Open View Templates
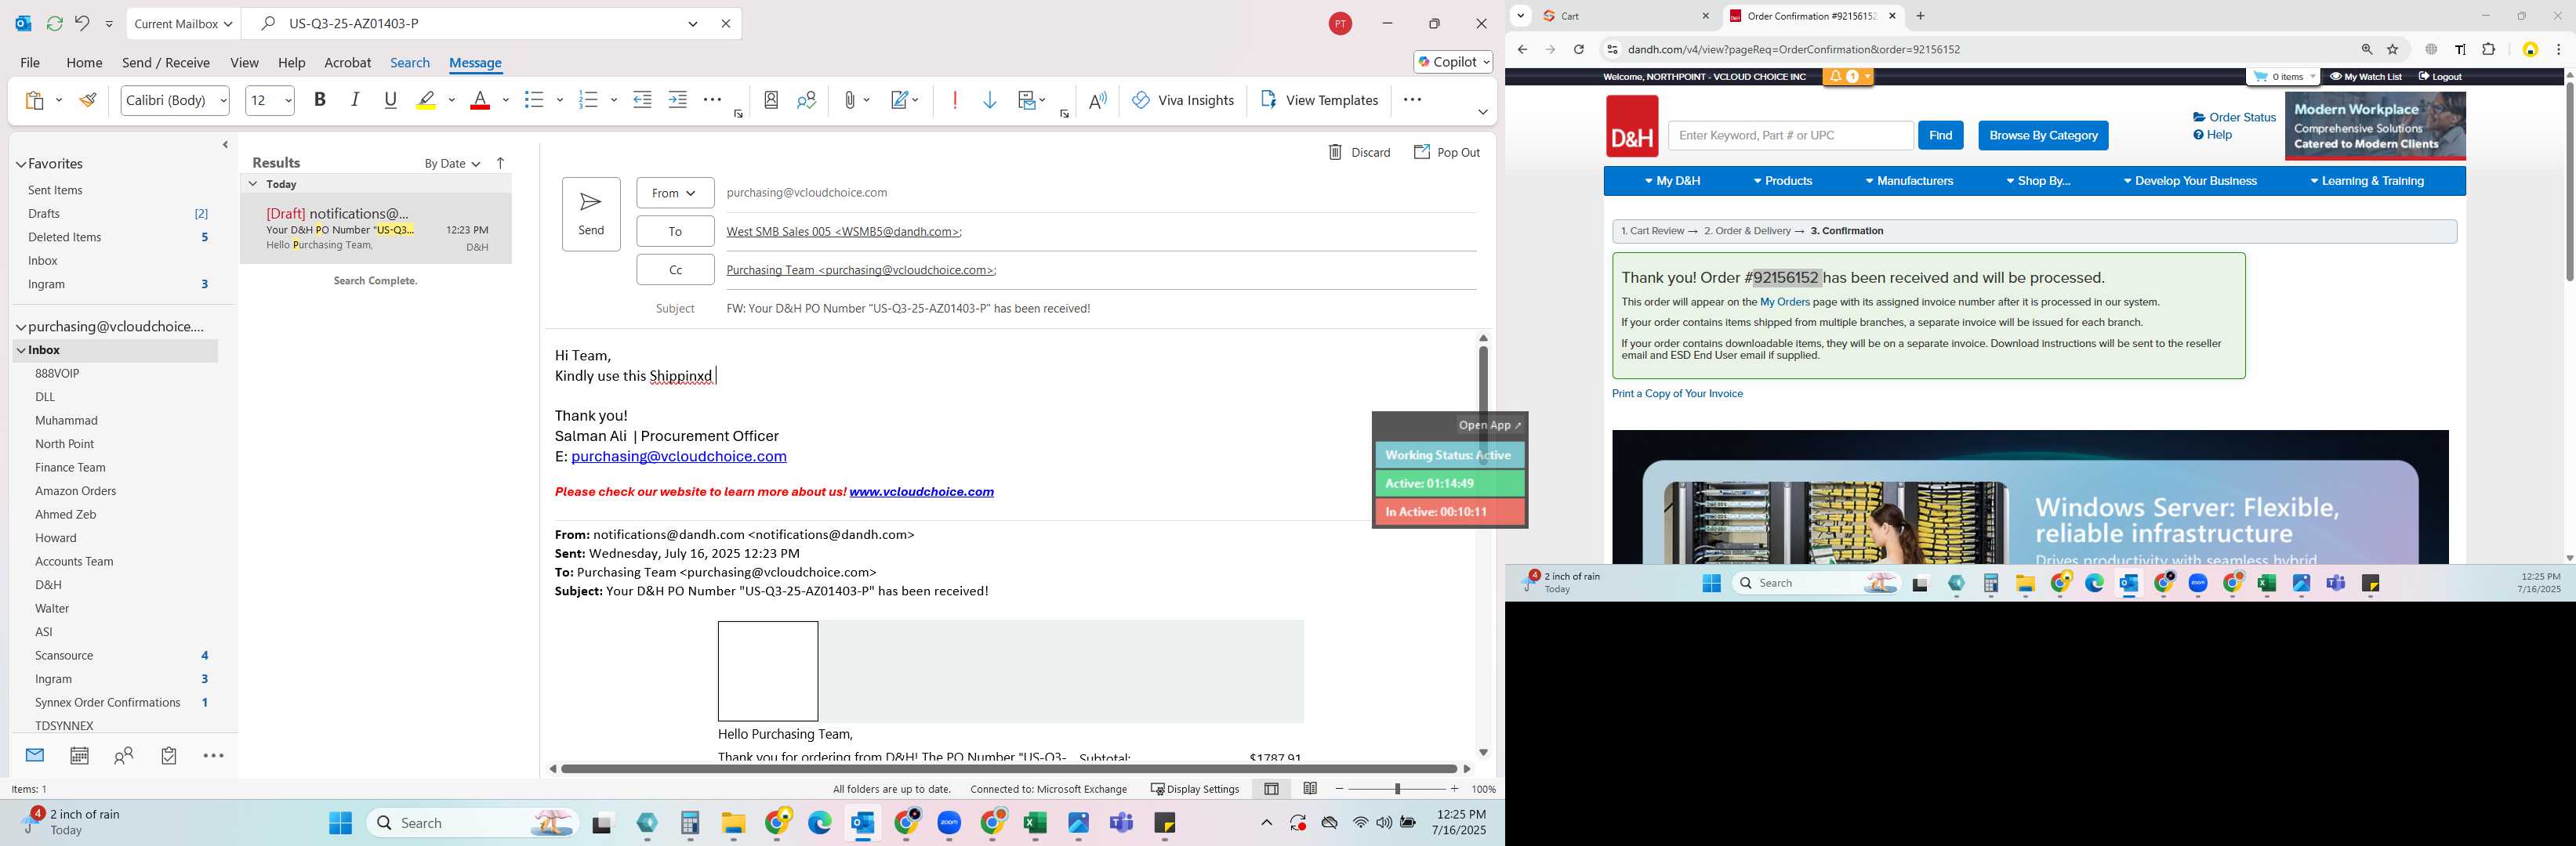The width and height of the screenshot is (2576, 846). tap(1320, 100)
